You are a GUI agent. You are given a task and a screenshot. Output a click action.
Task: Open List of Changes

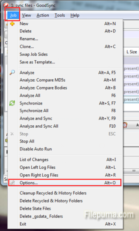[65, 160]
